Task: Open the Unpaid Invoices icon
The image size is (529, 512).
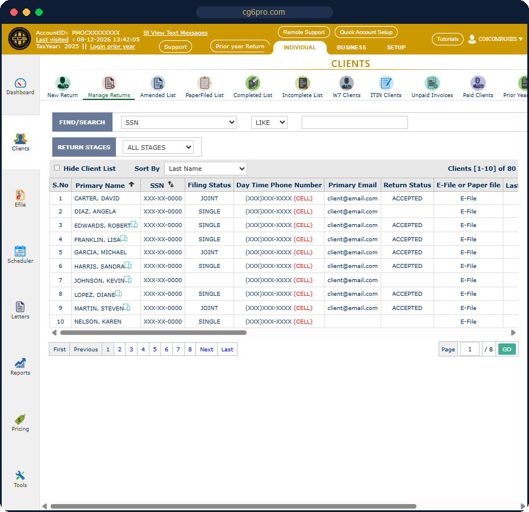Action: point(432,83)
